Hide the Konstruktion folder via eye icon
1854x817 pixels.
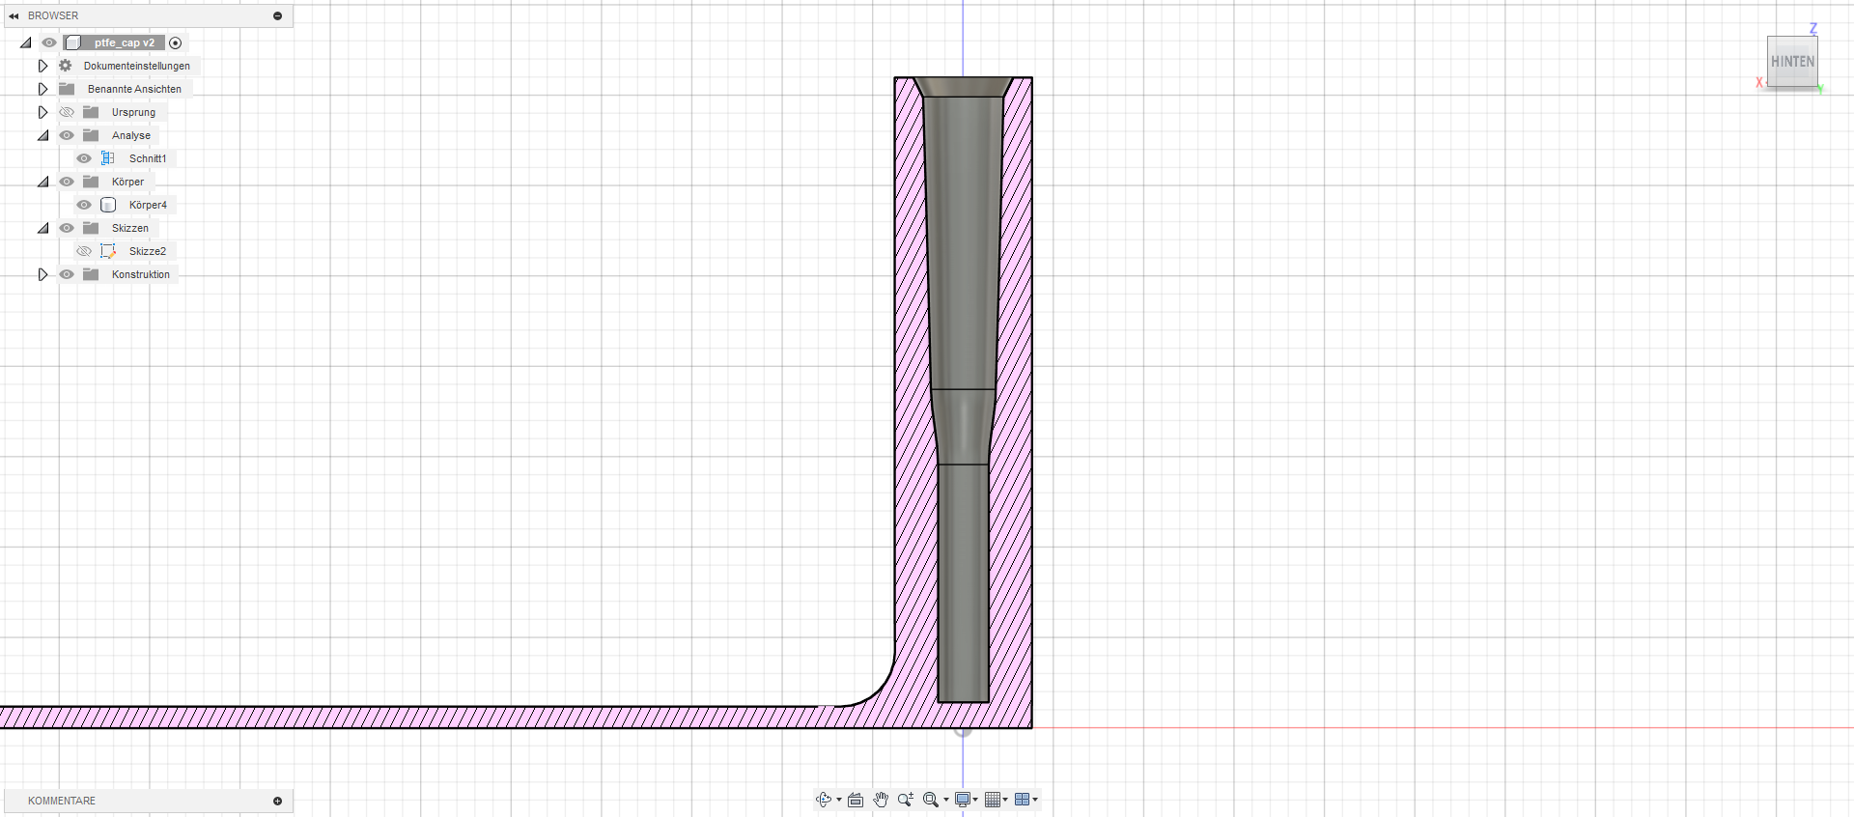(x=67, y=274)
